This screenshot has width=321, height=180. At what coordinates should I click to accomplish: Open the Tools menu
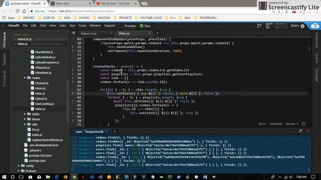tap(82, 25)
